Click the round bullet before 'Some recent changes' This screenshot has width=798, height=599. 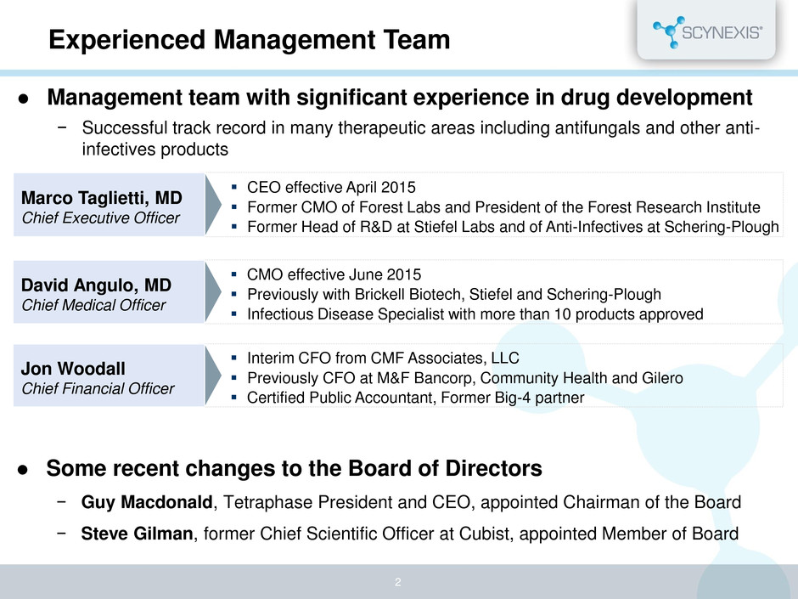tap(25, 469)
